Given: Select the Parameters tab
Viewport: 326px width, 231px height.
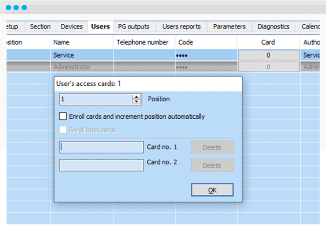Looking at the screenshot, I should pos(229,27).
